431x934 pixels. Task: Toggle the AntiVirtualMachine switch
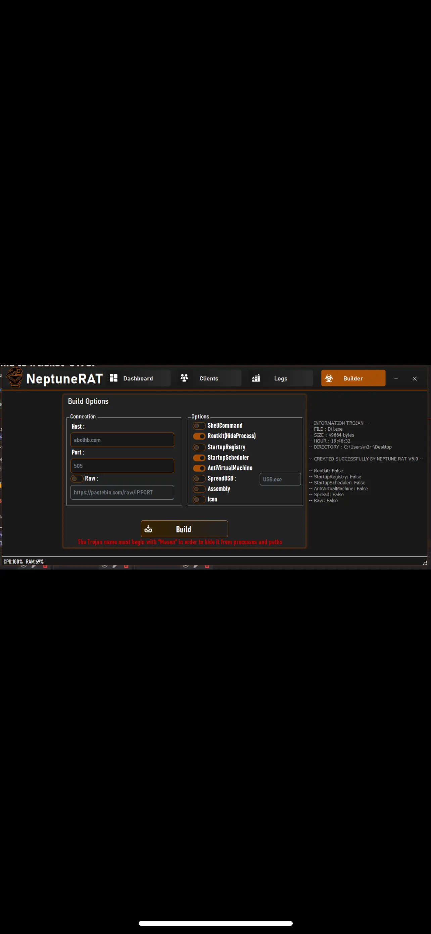pyautogui.click(x=199, y=468)
